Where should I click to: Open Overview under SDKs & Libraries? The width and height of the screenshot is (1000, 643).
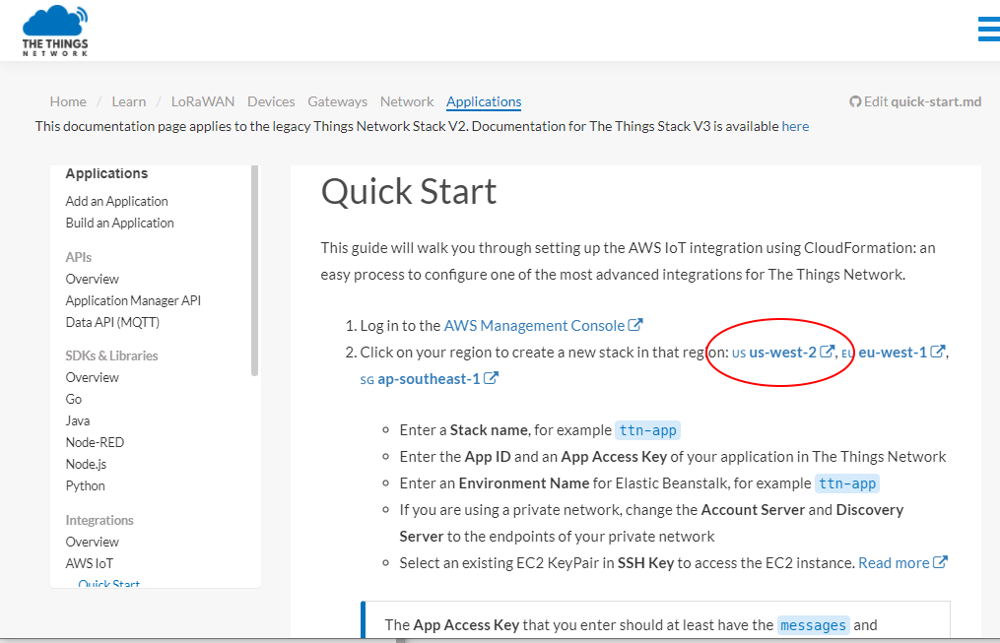tap(93, 377)
